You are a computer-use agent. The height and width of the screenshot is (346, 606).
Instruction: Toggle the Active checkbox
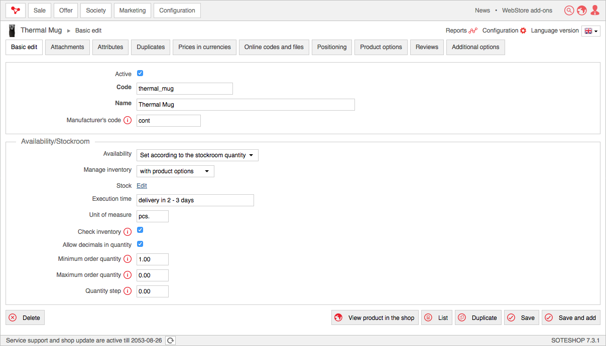140,73
